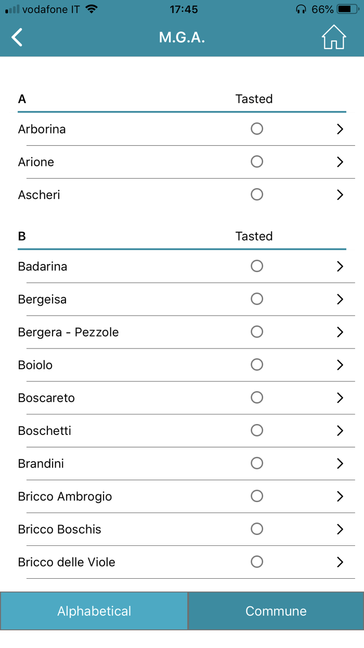Image resolution: width=364 pixels, height=648 pixels.
Task: Set Bricco Ambrogio as tasted
Action: (257, 496)
